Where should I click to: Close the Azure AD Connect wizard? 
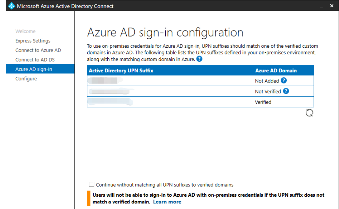click(x=332, y=6)
